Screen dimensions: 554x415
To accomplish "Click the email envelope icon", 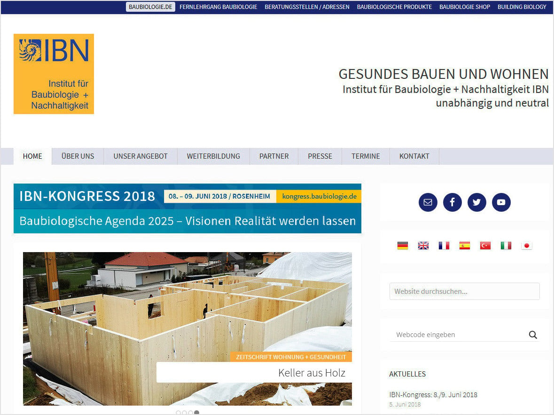I will pos(428,202).
